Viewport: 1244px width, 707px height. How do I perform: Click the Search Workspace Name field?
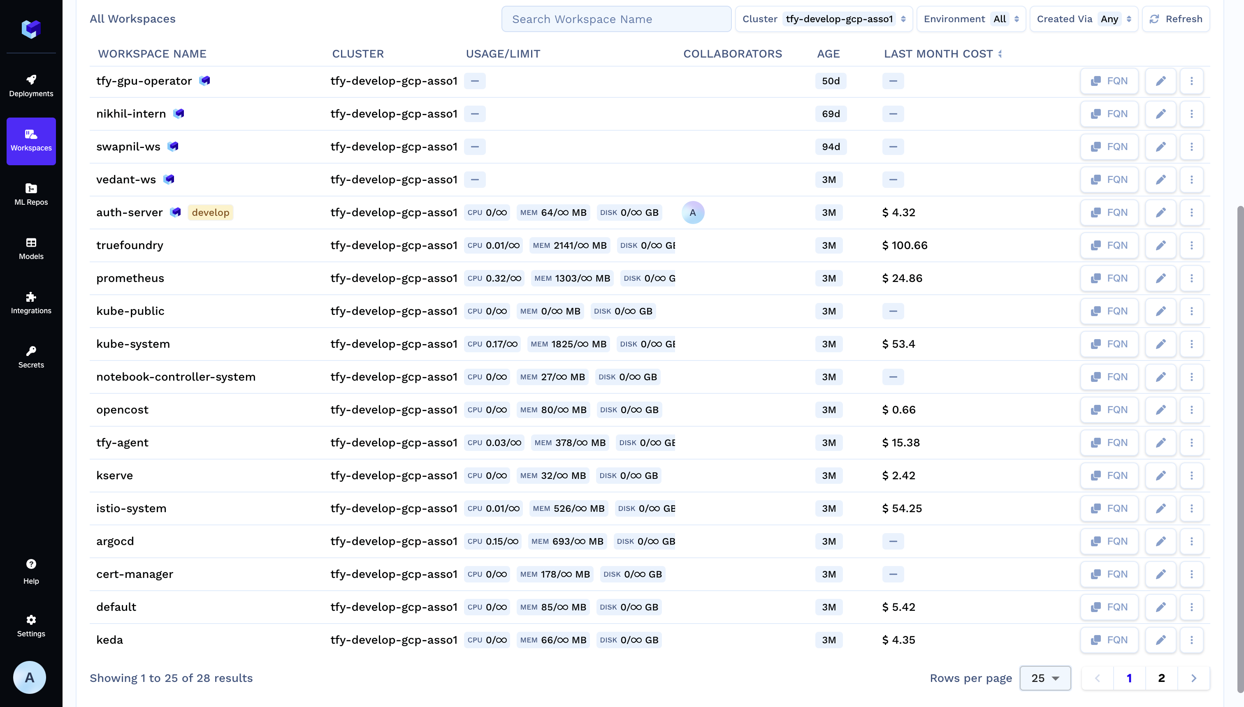[x=616, y=19]
